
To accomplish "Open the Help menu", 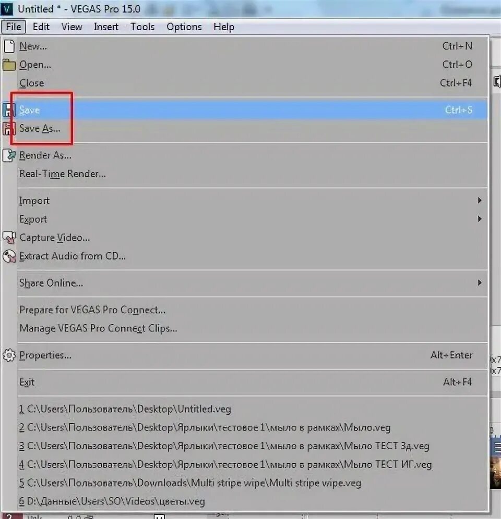I will 224,27.
